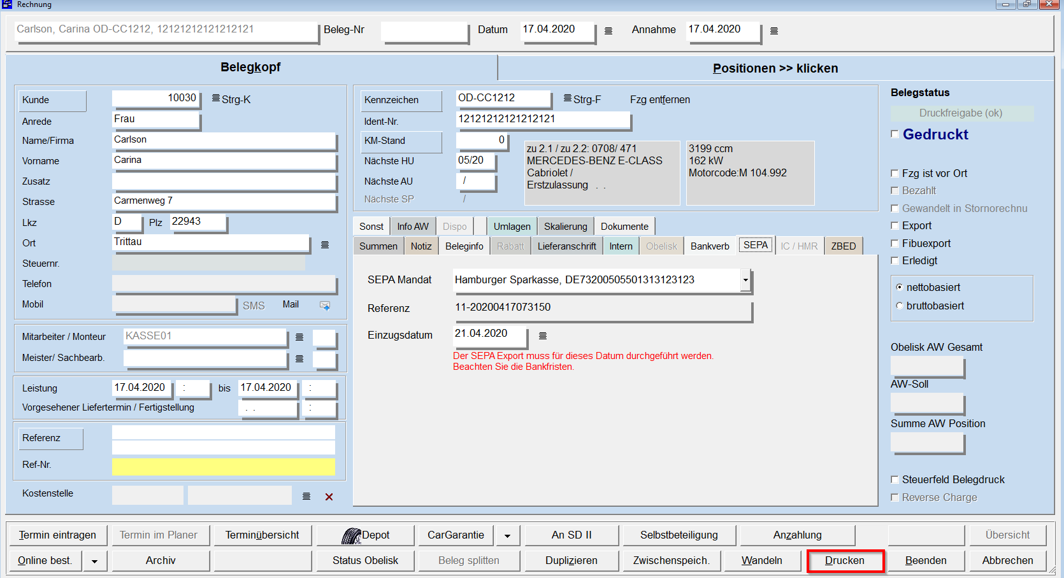Enable Steuerfeld Belegdruck checkbox
The height and width of the screenshot is (578, 1064).
pos(895,479)
